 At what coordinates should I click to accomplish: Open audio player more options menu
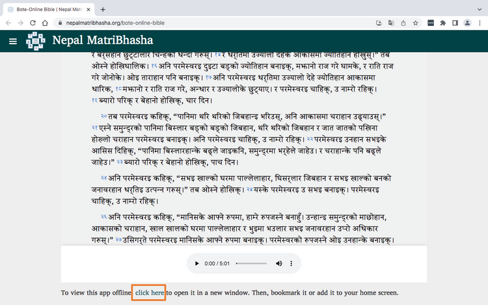coord(291,264)
